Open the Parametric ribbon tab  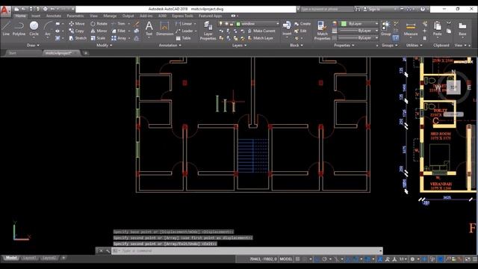point(75,16)
